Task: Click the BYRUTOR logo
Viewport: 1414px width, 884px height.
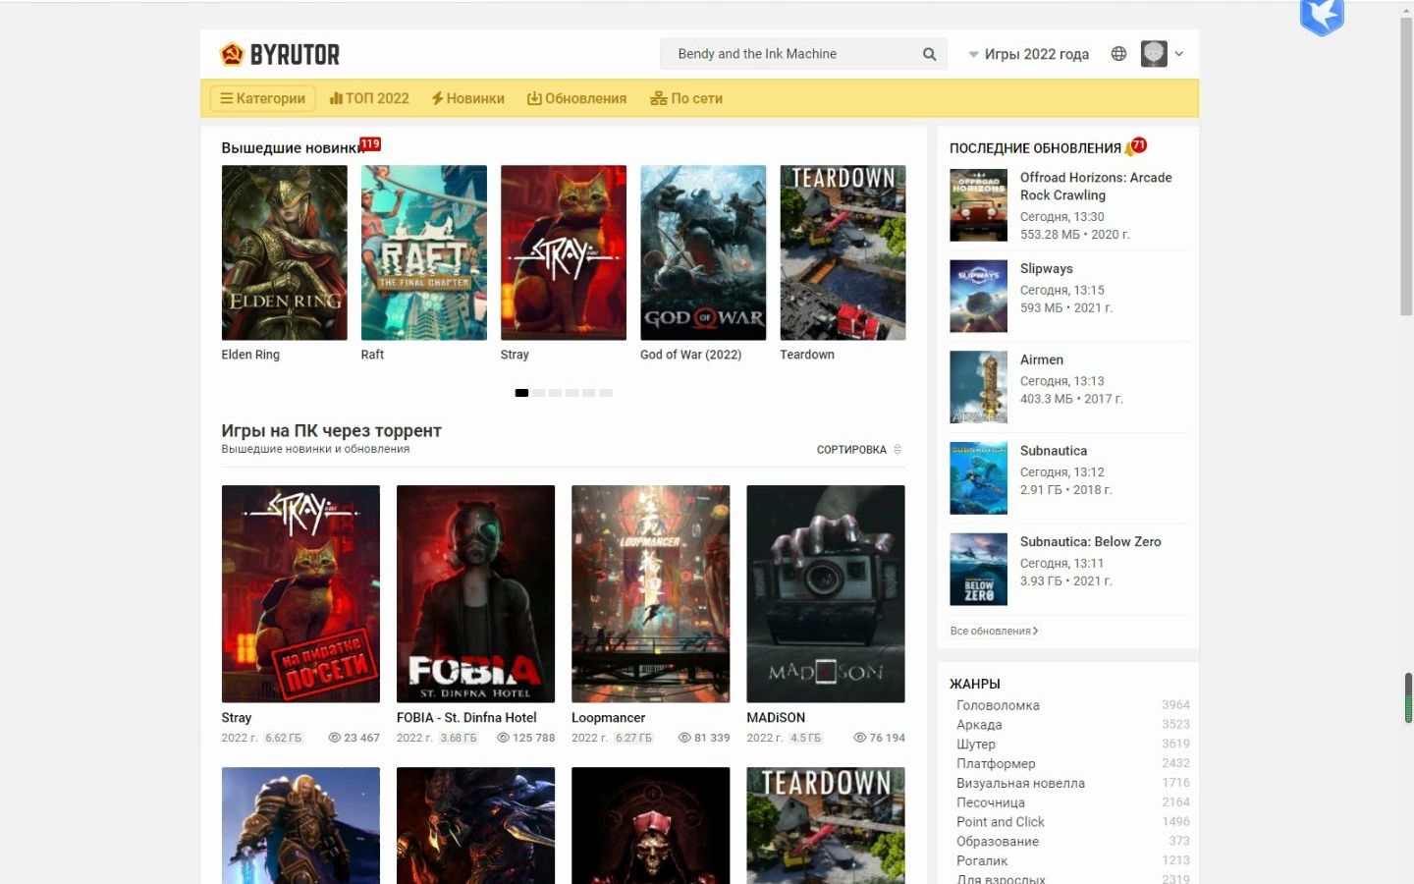Action: pyautogui.click(x=280, y=54)
